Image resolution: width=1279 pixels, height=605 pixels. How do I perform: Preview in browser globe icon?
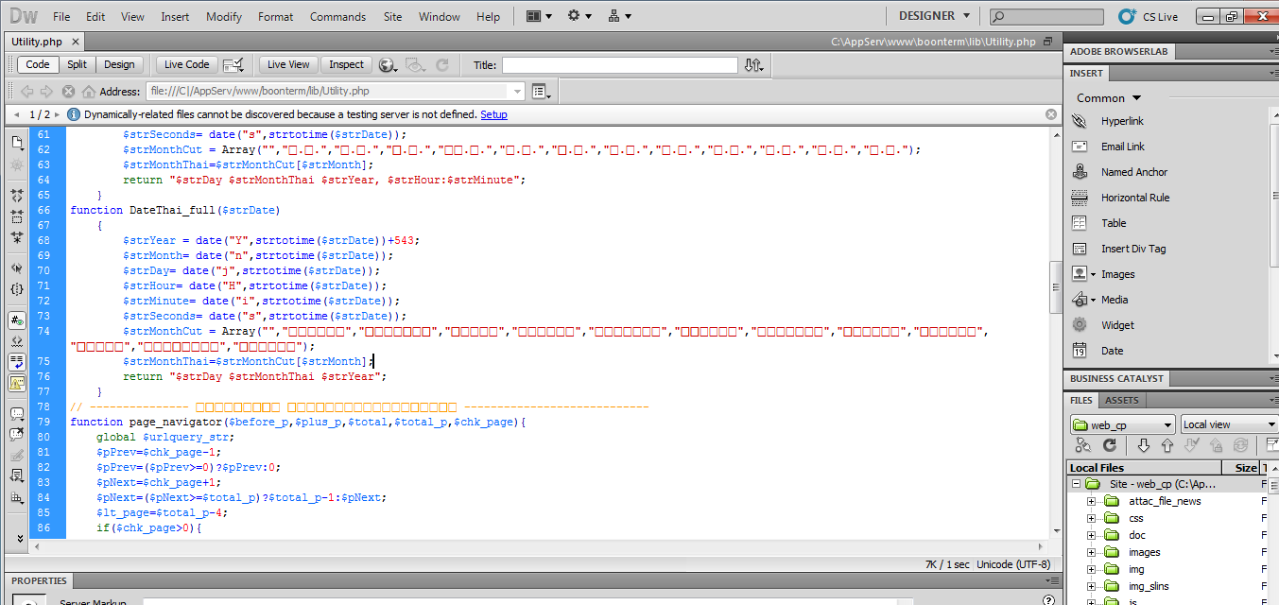pos(388,64)
